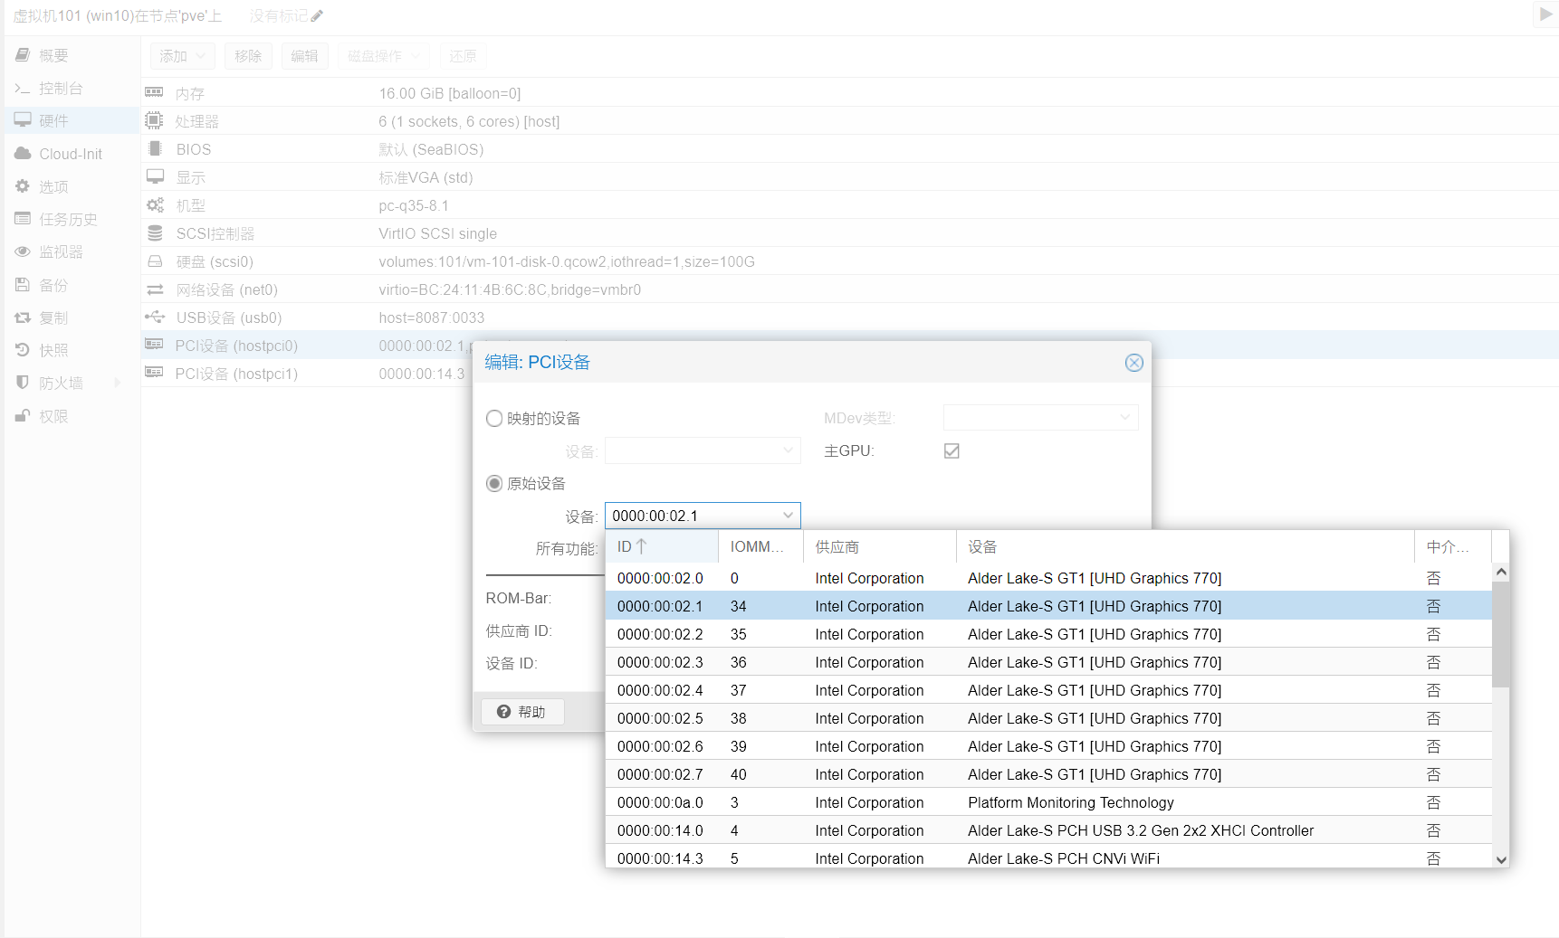Click the SCSI controller database icon
The width and height of the screenshot is (1559, 938).
pos(155,233)
